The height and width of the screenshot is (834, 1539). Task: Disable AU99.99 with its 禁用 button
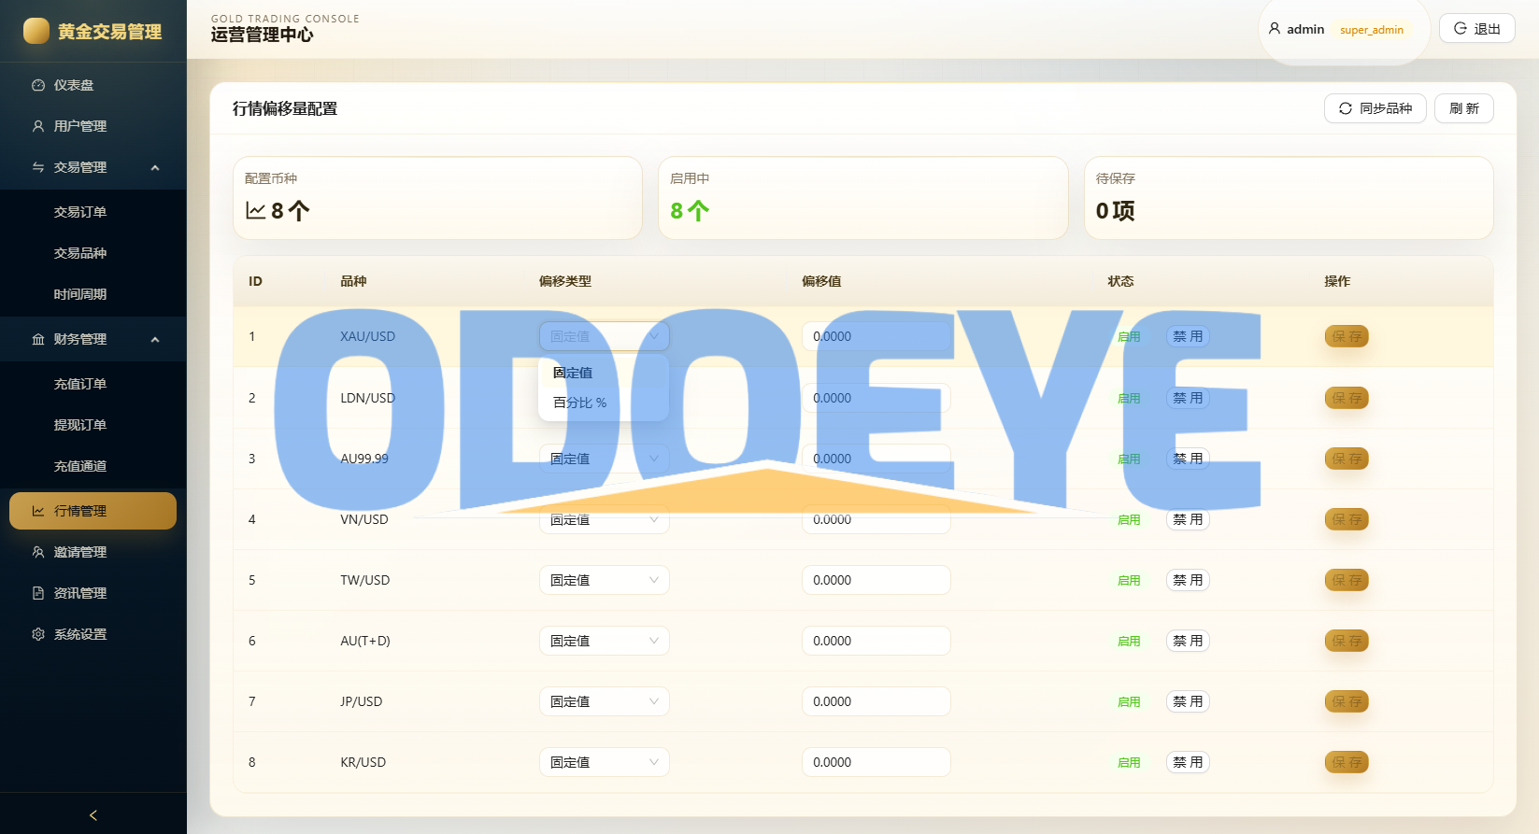[1188, 459]
